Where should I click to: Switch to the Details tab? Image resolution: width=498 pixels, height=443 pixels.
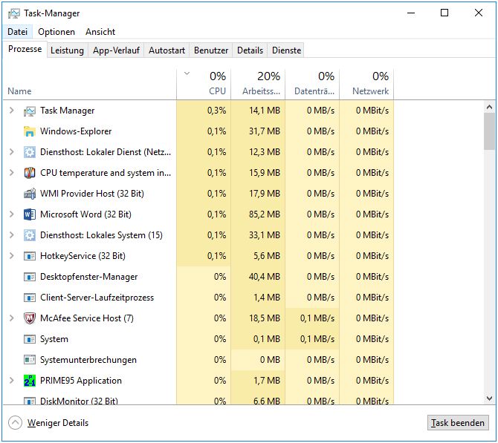(250, 50)
